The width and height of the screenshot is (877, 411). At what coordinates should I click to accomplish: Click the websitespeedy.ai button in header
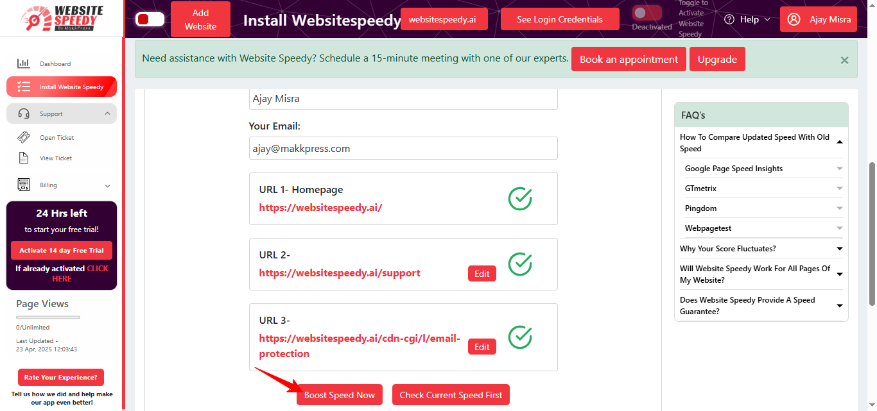coord(444,19)
